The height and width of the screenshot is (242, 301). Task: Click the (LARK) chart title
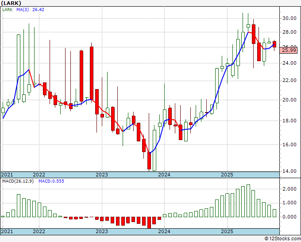coord(11,3)
